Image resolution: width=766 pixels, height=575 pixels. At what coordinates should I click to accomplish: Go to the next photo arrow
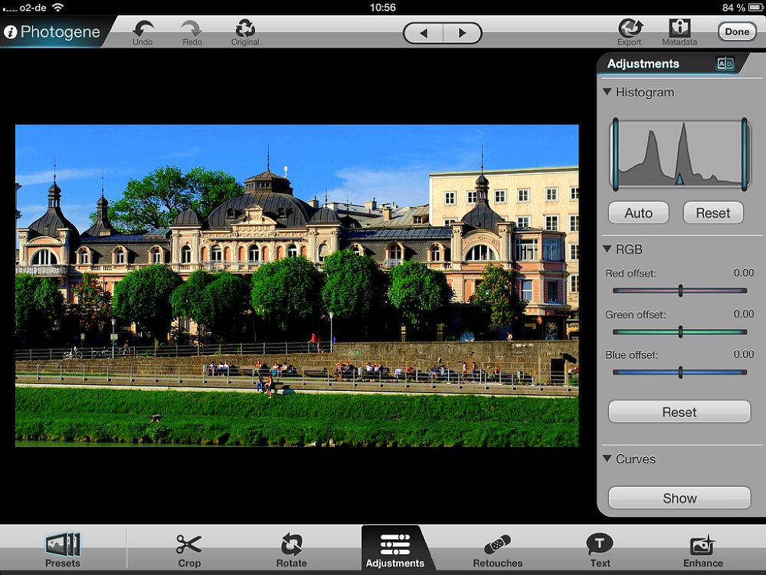(462, 33)
